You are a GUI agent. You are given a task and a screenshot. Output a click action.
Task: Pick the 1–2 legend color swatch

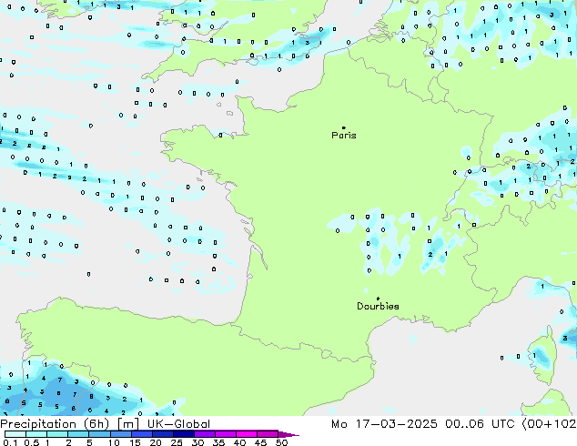coord(57,434)
